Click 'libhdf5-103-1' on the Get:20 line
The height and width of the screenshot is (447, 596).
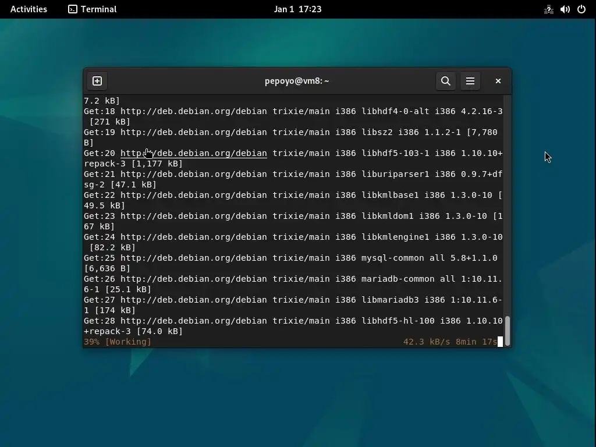tap(395, 153)
